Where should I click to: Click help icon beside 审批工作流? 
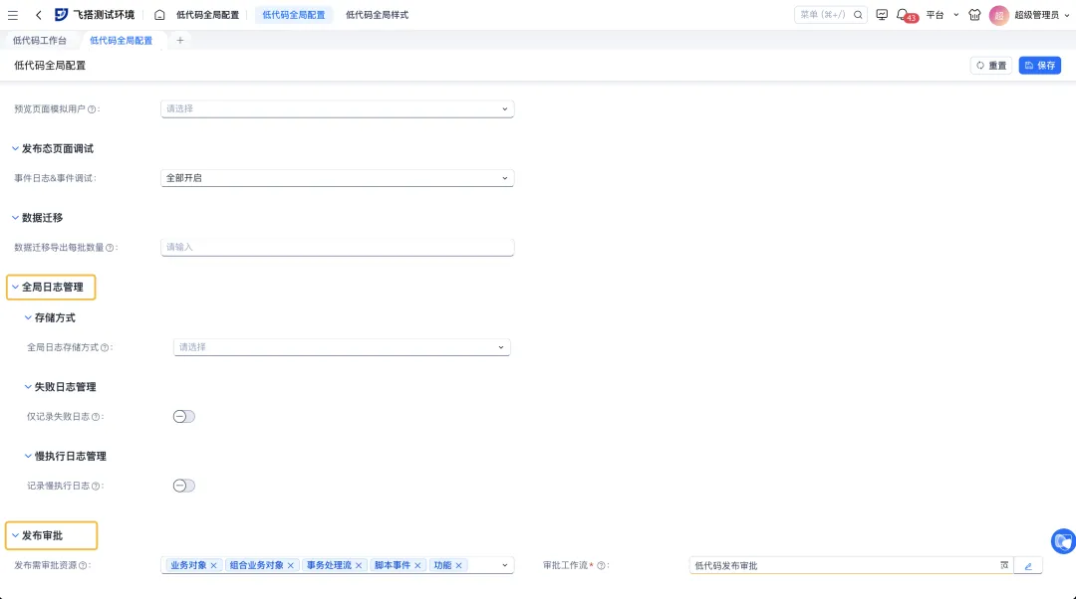click(x=601, y=565)
